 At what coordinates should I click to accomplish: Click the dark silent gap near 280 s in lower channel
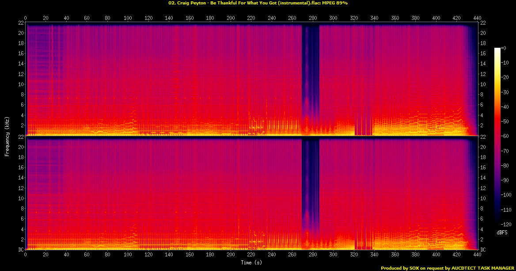click(x=311, y=193)
